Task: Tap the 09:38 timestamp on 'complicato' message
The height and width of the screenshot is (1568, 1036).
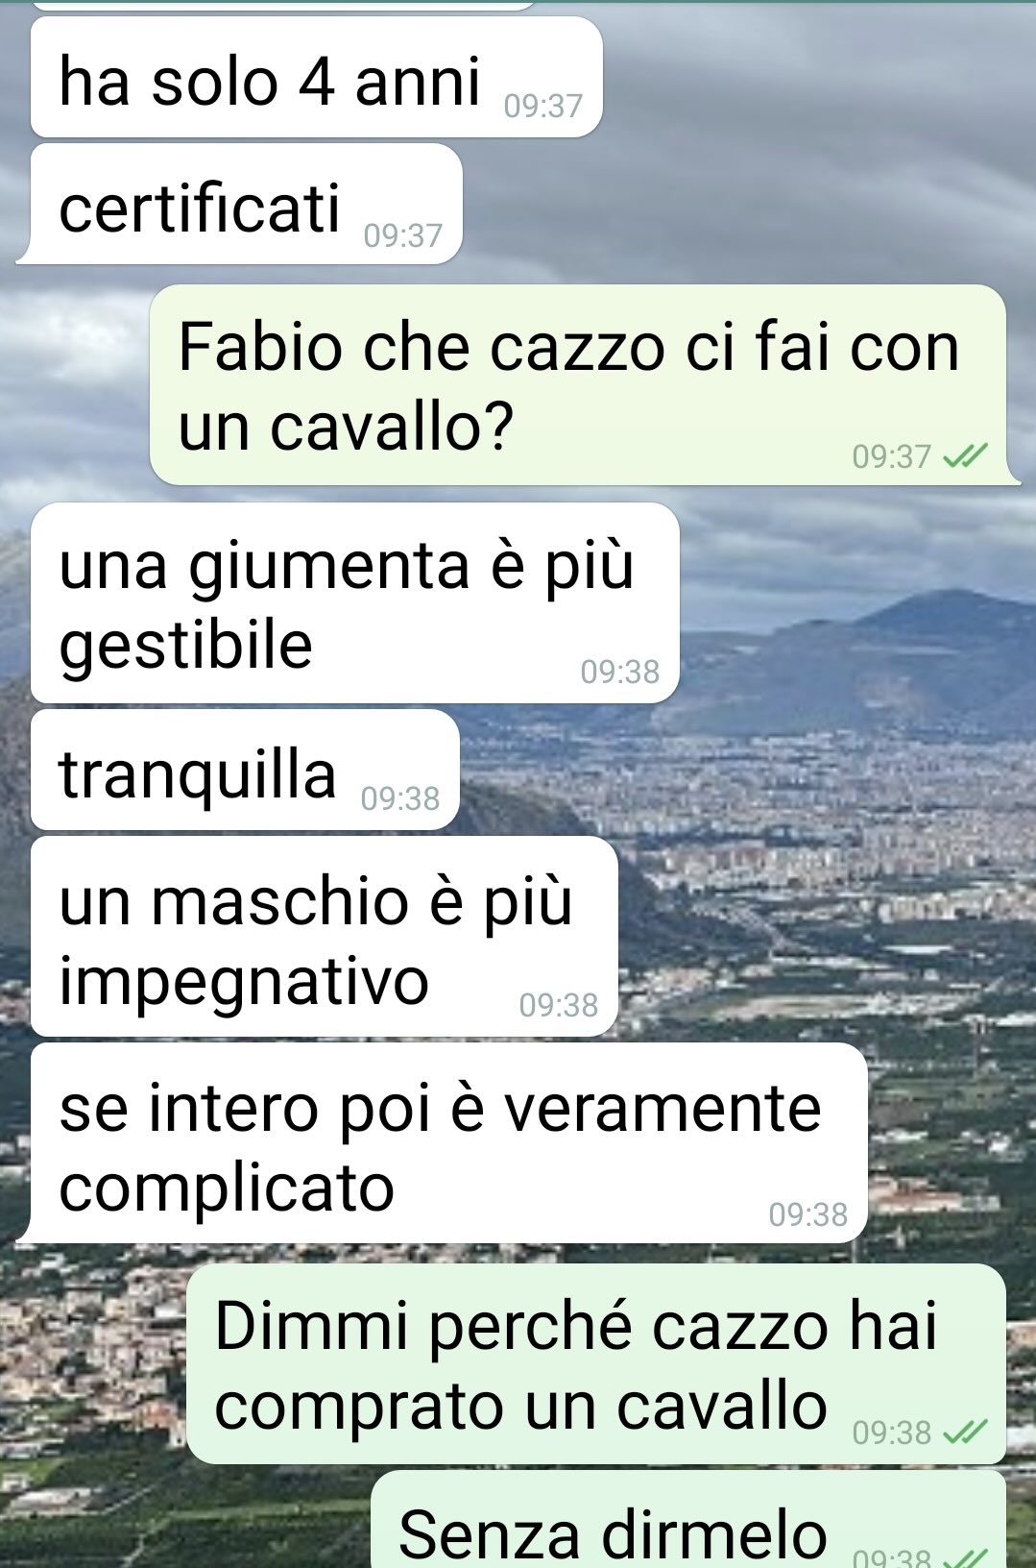Action: pos(808,1213)
